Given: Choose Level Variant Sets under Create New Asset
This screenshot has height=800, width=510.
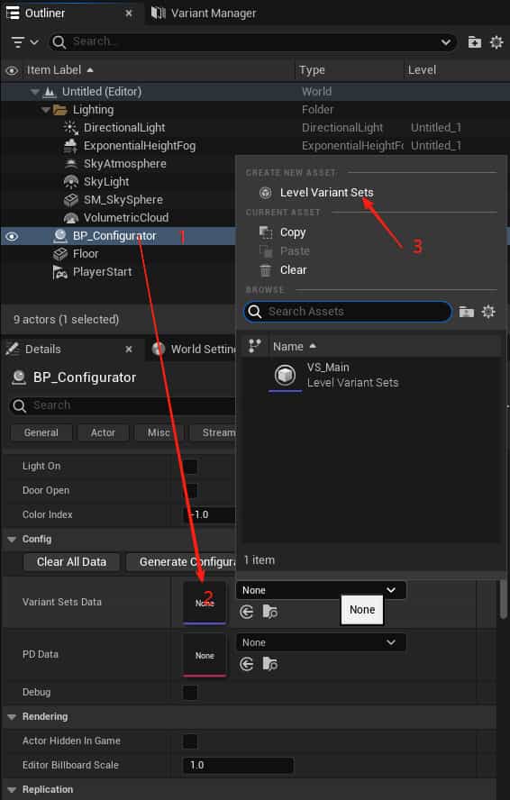Looking at the screenshot, I should tap(326, 193).
